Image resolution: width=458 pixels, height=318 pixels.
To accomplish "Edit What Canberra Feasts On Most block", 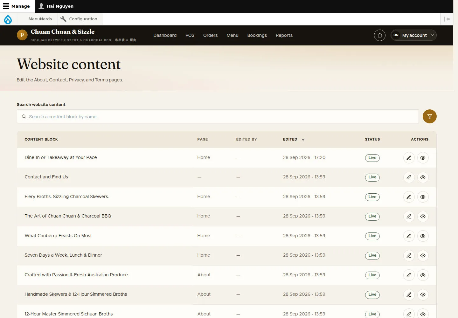I will pos(409,236).
